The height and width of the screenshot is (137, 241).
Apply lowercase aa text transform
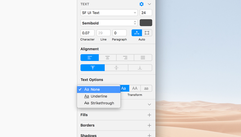146,88
